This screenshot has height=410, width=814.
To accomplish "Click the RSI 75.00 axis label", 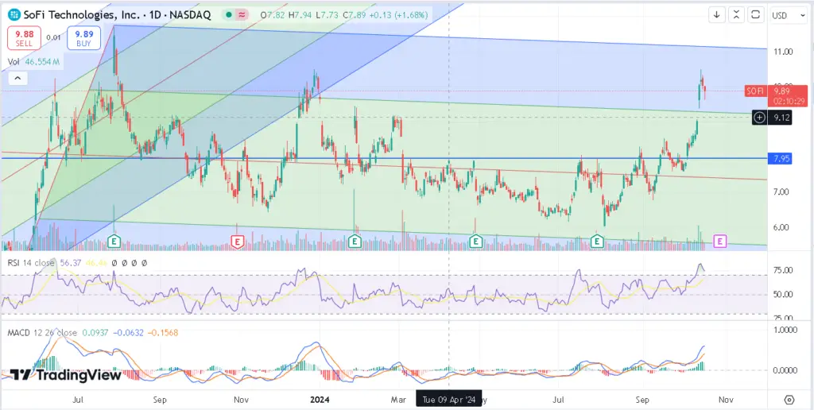I will click(x=783, y=270).
